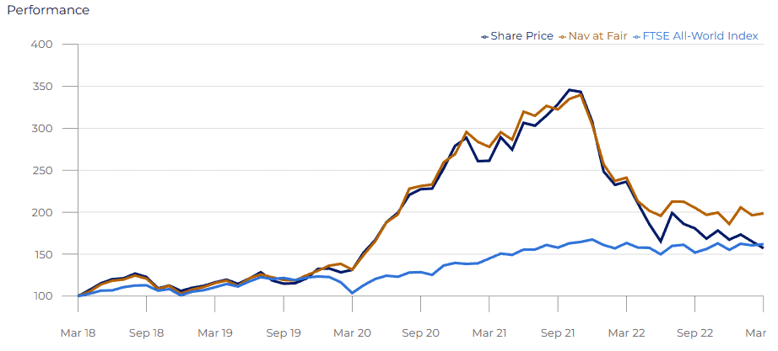
Task: Select the Mar 18 x-axis label
Action: tap(78, 332)
